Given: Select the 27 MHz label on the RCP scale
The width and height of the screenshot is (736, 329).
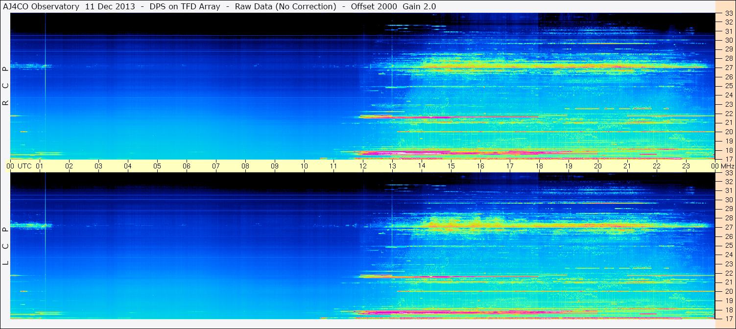Looking at the screenshot, I should pos(728,68).
